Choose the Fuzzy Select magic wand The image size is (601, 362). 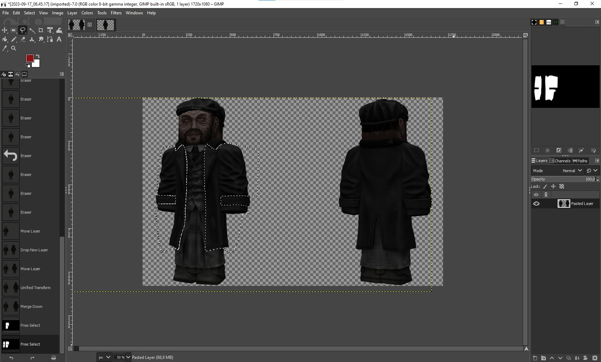[32, 30]
